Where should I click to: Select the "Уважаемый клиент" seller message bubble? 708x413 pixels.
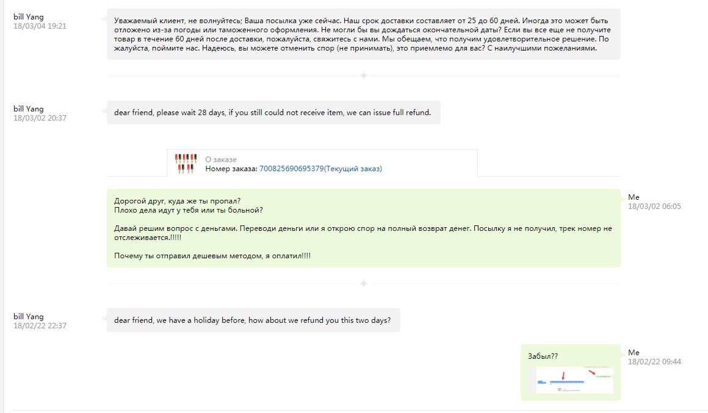[363, 34]
